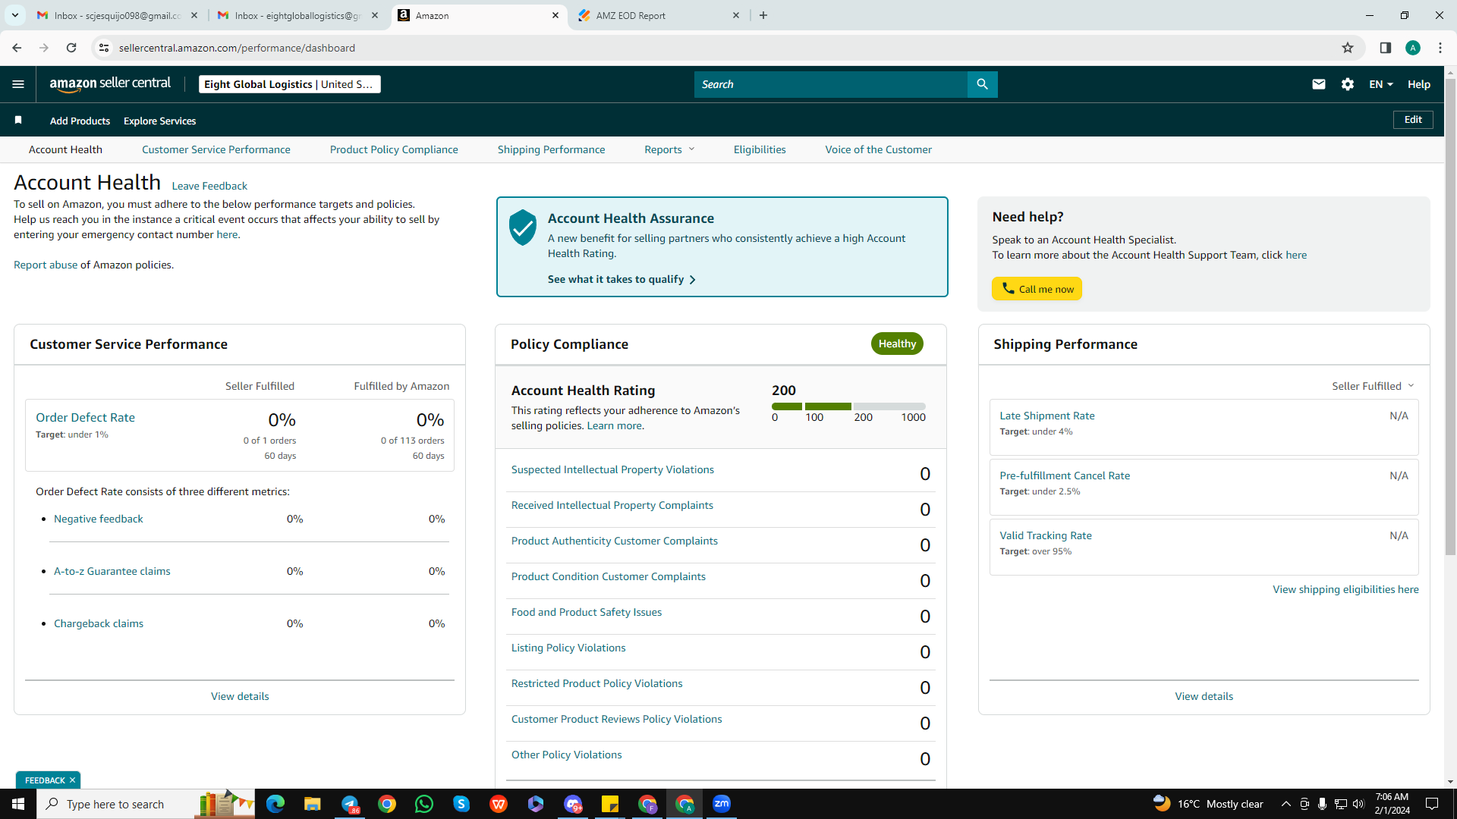The image size is (1457, 819).
Task: Launch Microsoft Edge from the taskbar
Action: click(x=275, y=804)
